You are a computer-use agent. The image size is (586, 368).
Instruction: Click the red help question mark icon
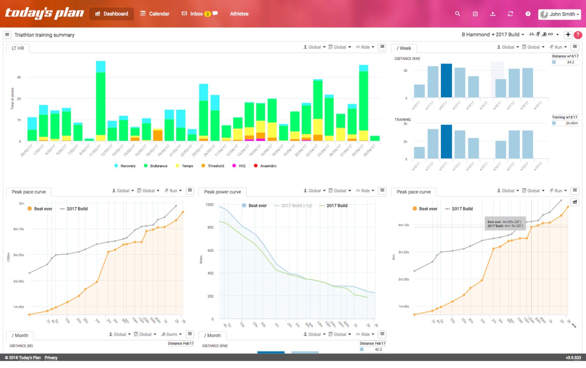(x=578, y=35)
